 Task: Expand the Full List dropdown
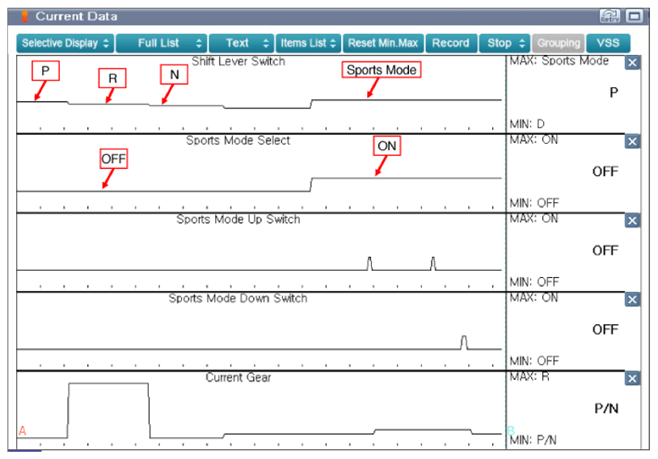[x=162, y=43]
